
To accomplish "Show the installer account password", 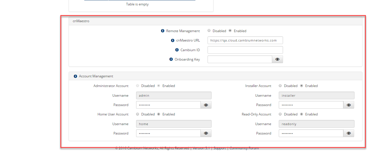I will (x=349, y=105).
